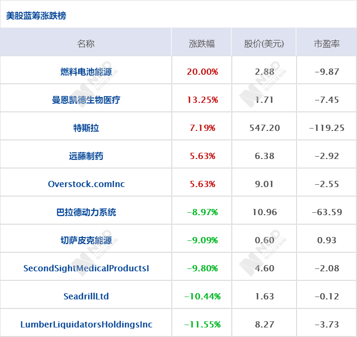
Task: Click the 10.96 stock price
Action: tap(265, 212)
